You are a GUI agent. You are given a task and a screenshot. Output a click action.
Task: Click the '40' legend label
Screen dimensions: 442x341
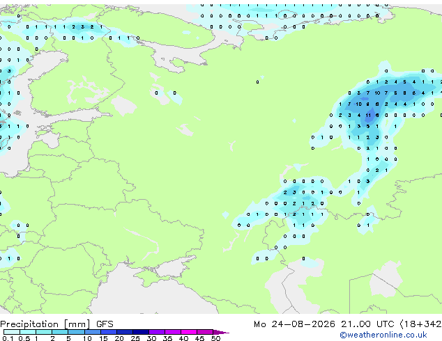coord(183,338)
